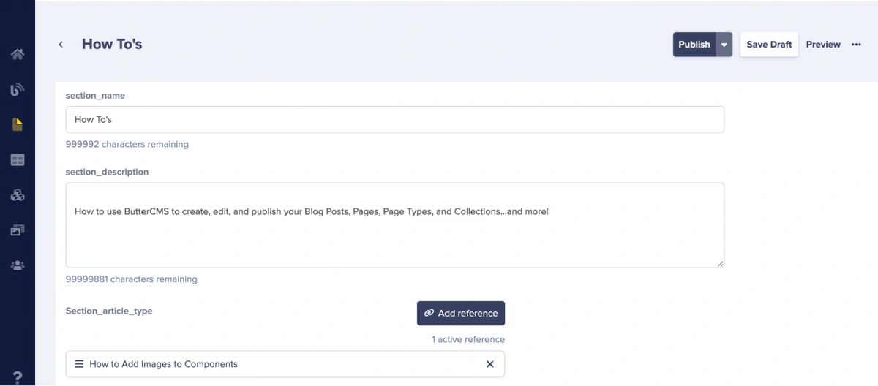Open the three-dot more options menu
This screenshot has height=386, width=878.
click(x=856, y=45)
